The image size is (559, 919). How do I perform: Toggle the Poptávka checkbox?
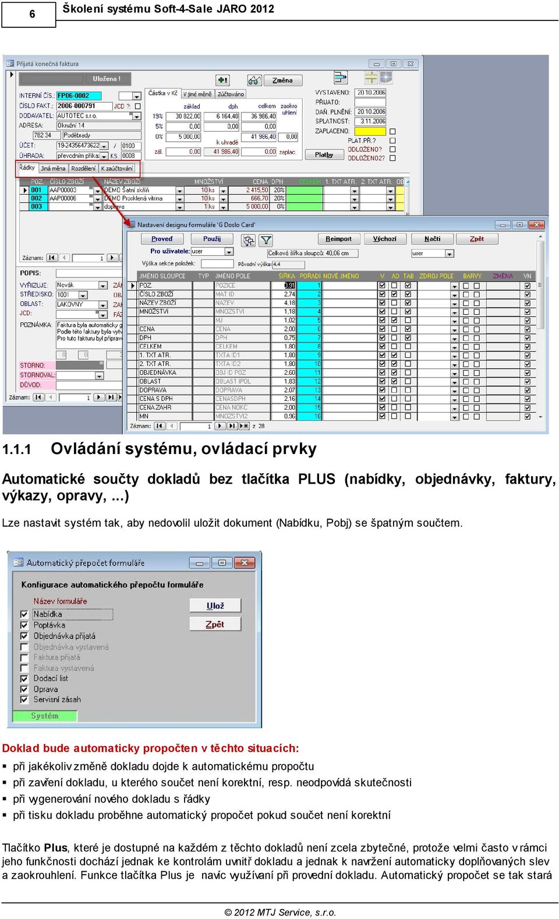coord(24,625)
